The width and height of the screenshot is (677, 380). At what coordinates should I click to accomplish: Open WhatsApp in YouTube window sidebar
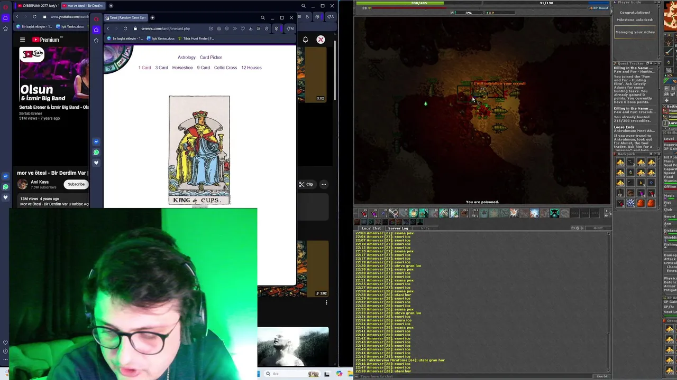point(5,187)
